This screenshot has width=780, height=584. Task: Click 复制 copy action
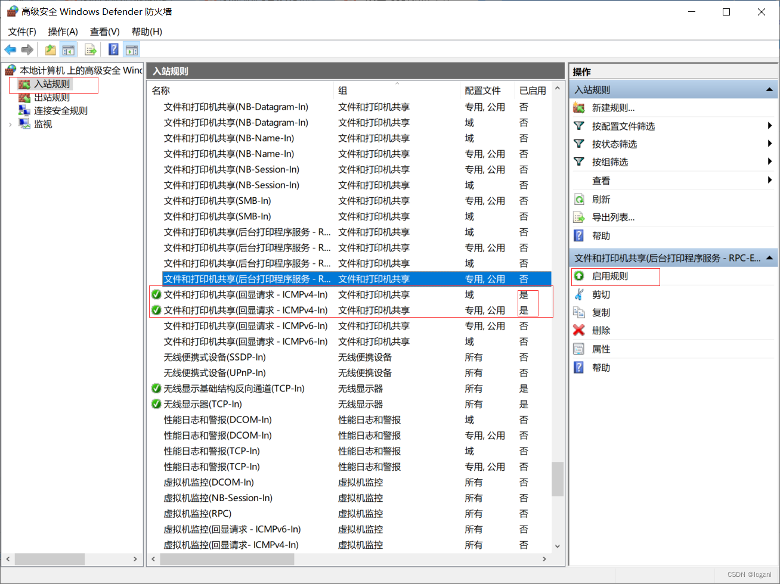pyautogui.click(x=601, y=312)
